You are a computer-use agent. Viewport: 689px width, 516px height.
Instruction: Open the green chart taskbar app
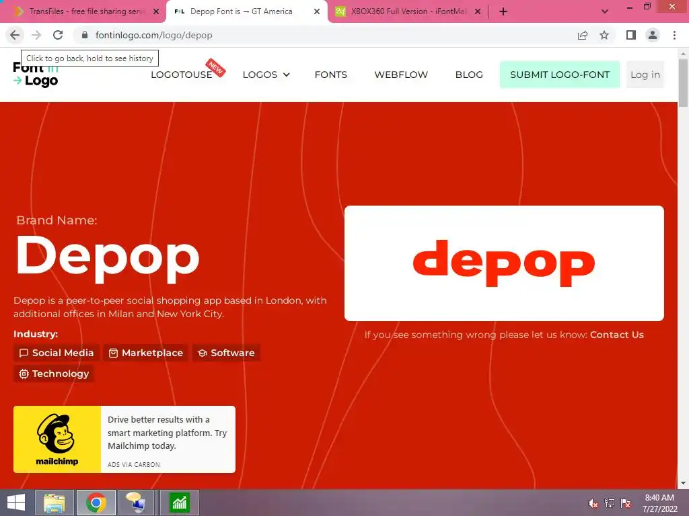coord(179,503)
